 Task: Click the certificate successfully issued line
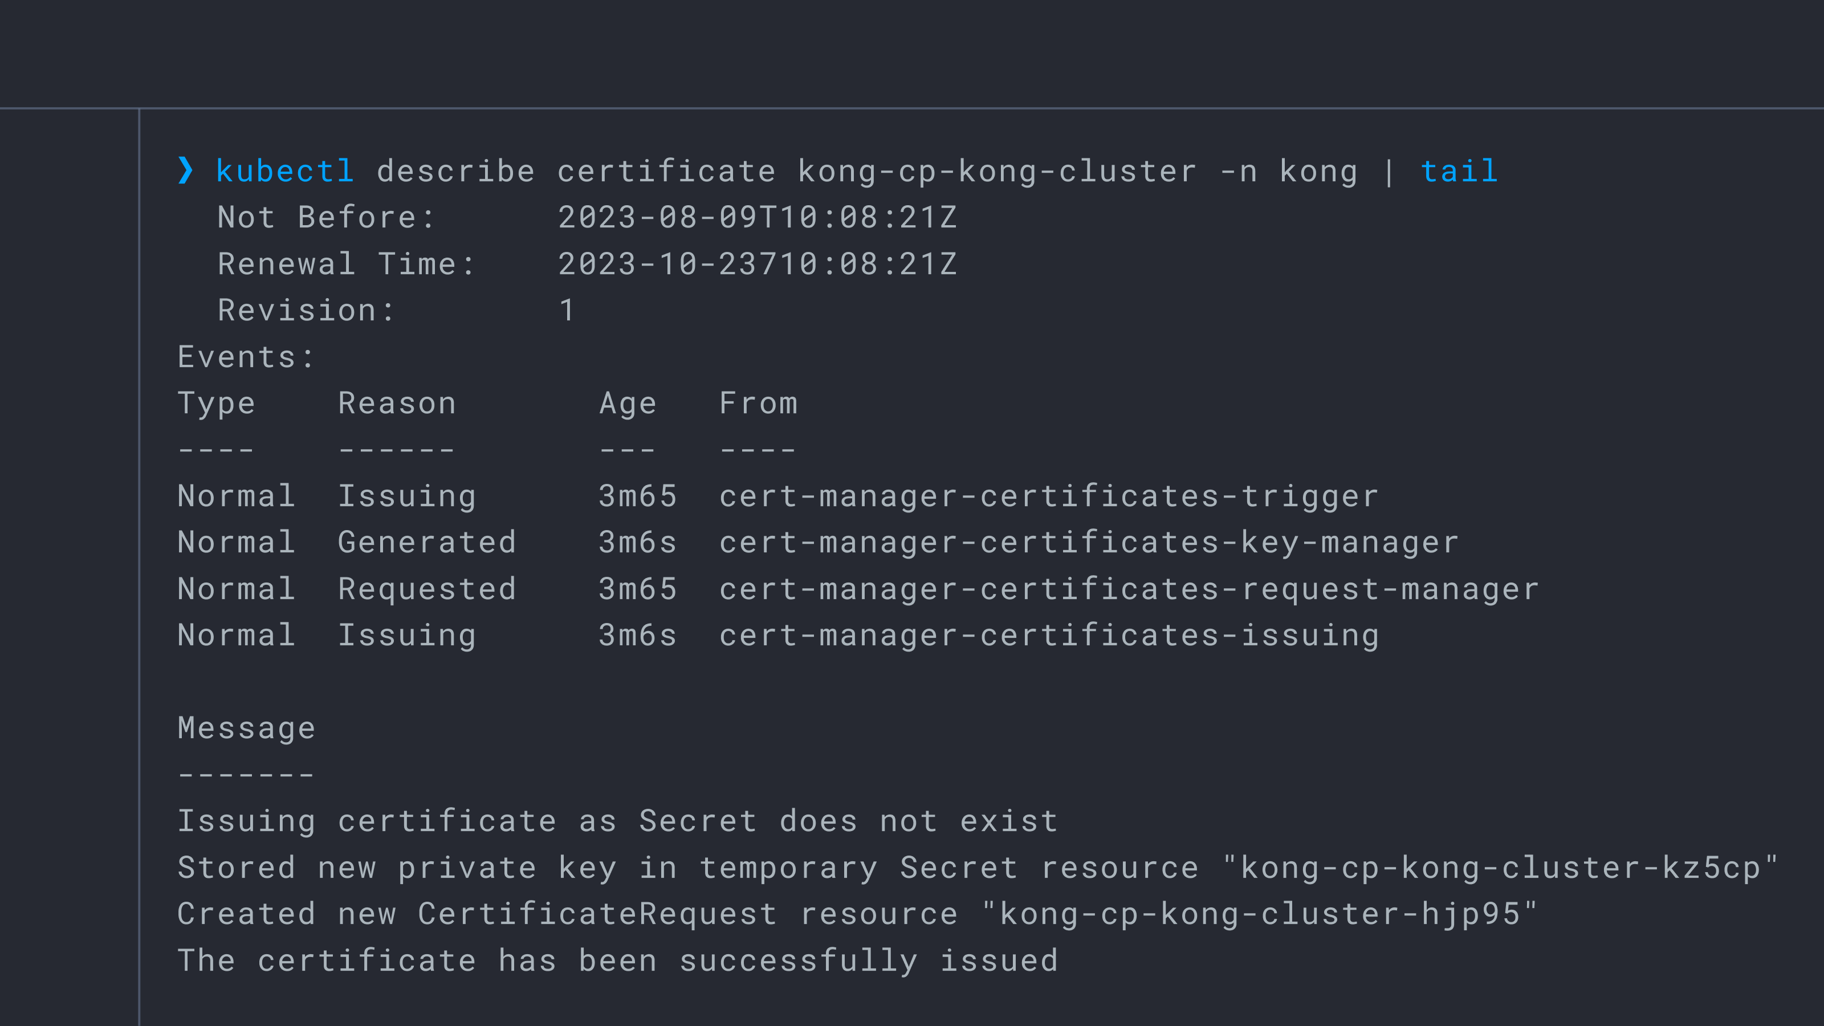tap(617, 961)
